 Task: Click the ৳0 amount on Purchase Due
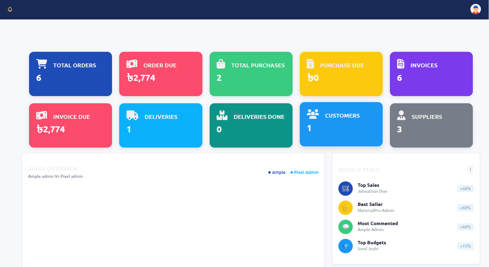pyautogui.click(x=313, y=78)
